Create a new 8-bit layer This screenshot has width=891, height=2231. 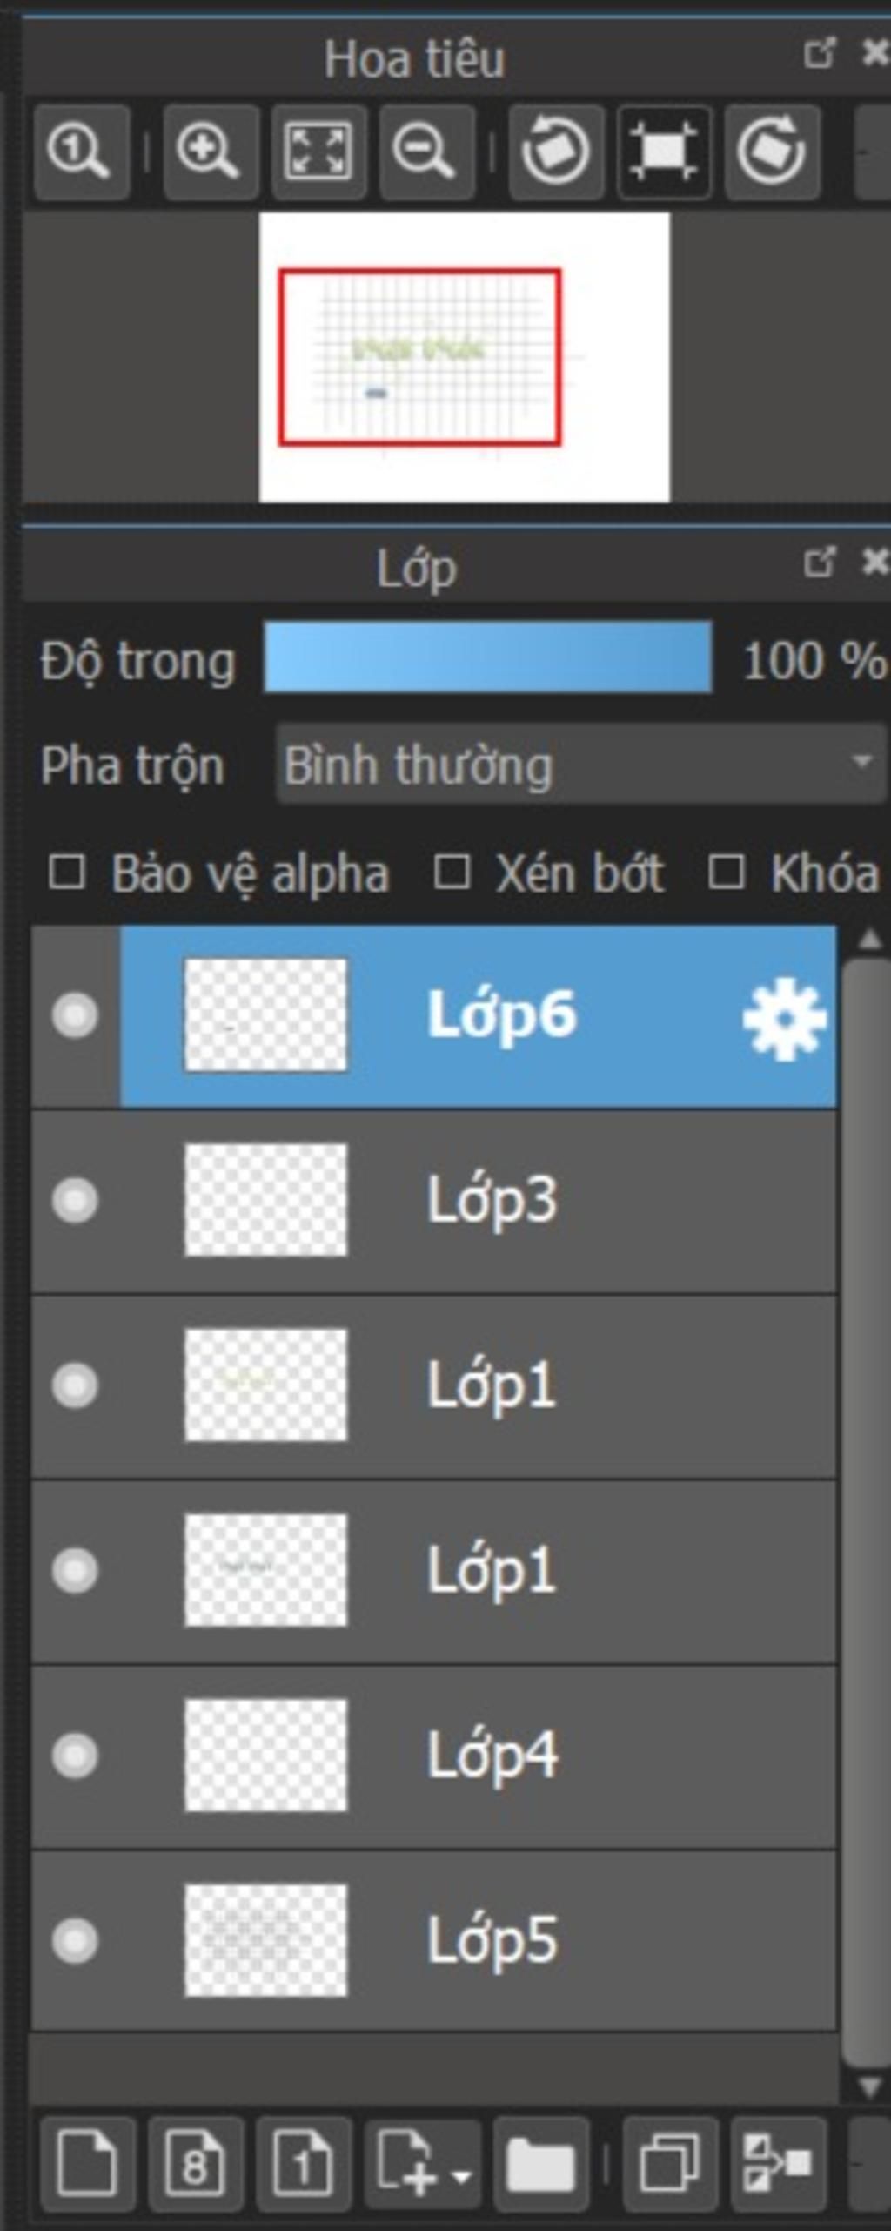195,2163
